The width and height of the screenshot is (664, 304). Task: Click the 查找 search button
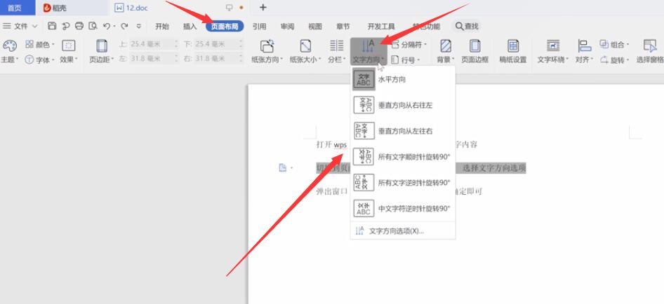tap(466, 26)
